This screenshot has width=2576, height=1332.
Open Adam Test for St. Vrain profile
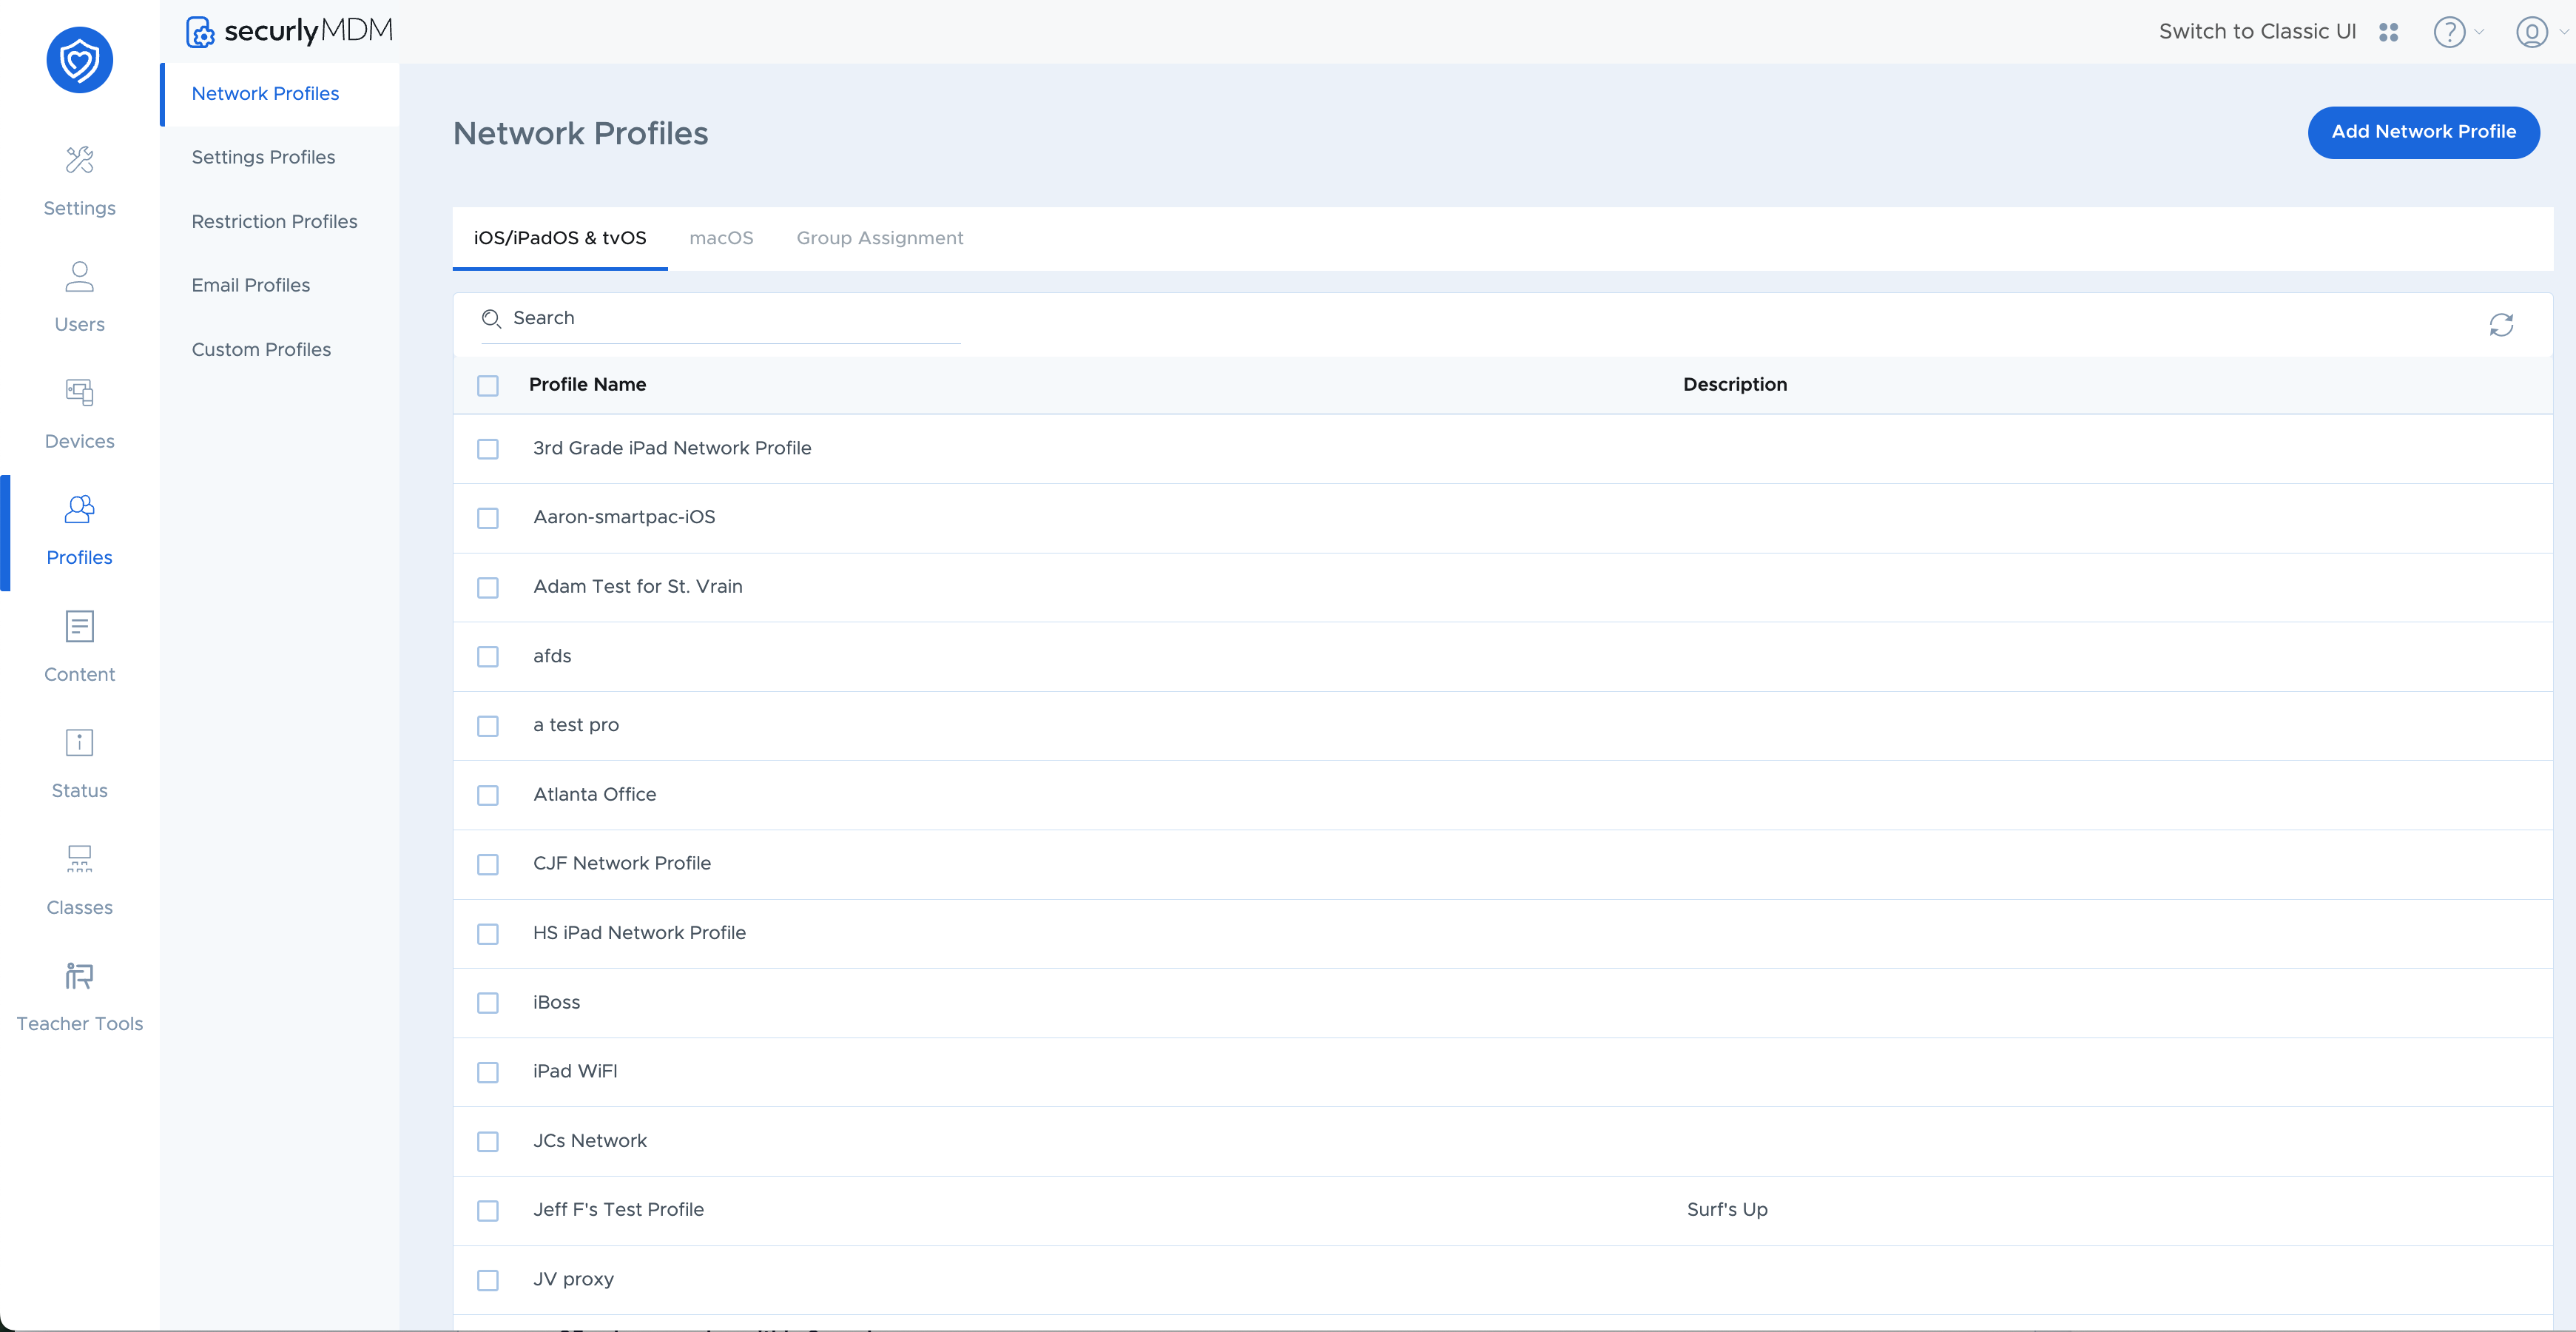tap(638, 587)
